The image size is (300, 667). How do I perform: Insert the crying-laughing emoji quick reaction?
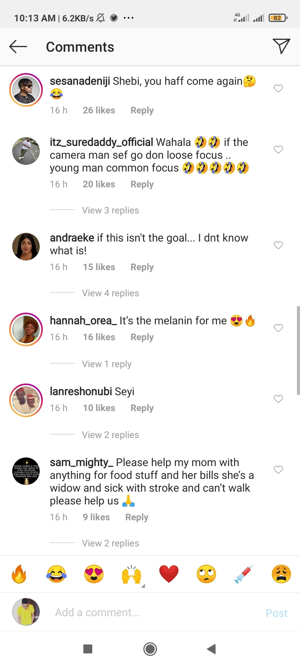click(x=56, y=574)
